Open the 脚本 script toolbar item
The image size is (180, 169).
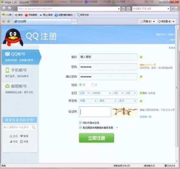tap(19, 15)
